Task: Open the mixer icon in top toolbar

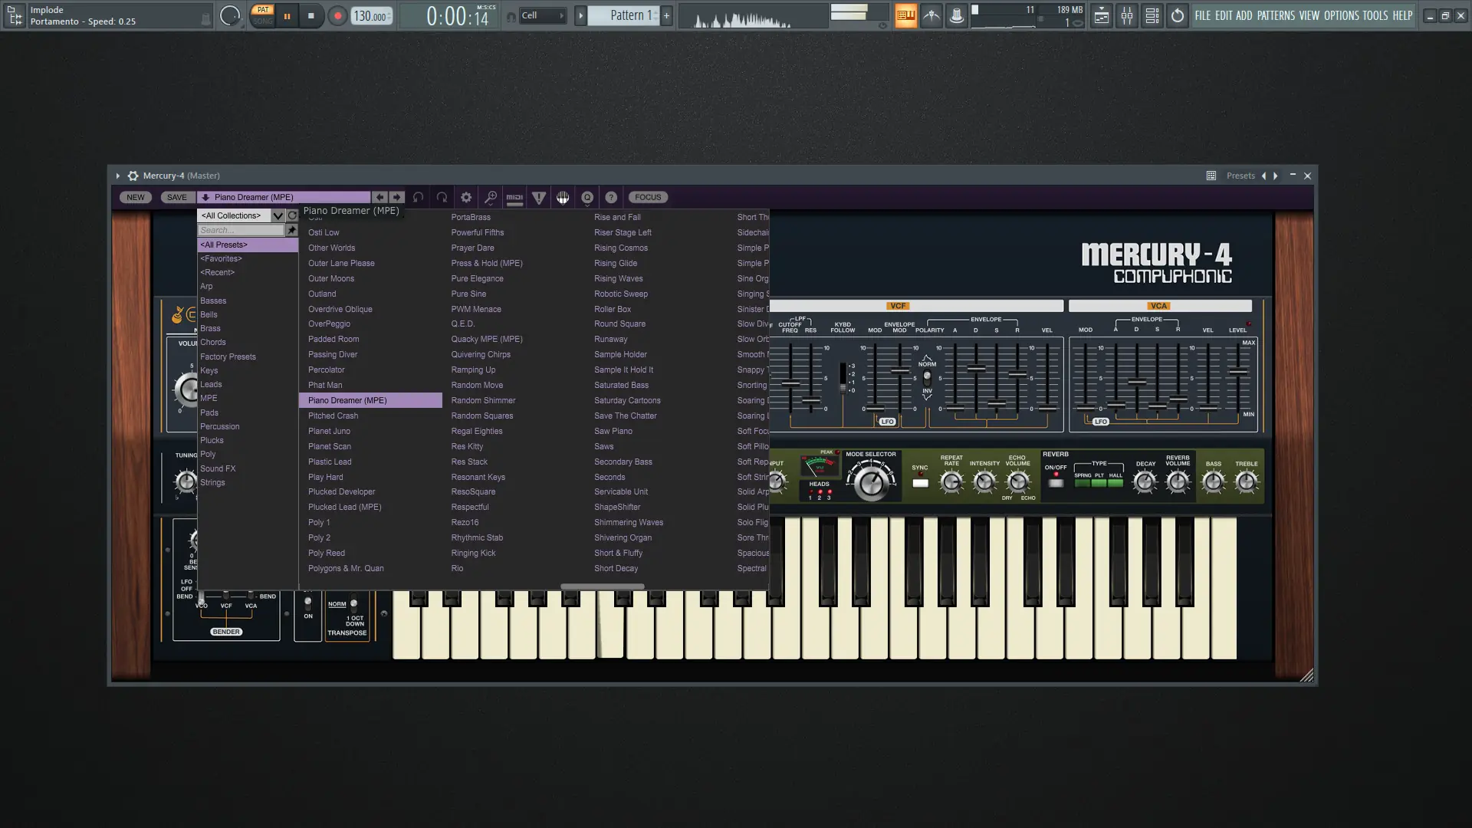Action: pos(1127,15)
